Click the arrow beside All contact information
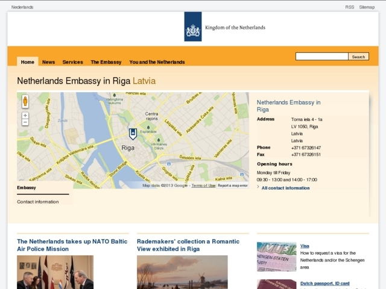 258,187
